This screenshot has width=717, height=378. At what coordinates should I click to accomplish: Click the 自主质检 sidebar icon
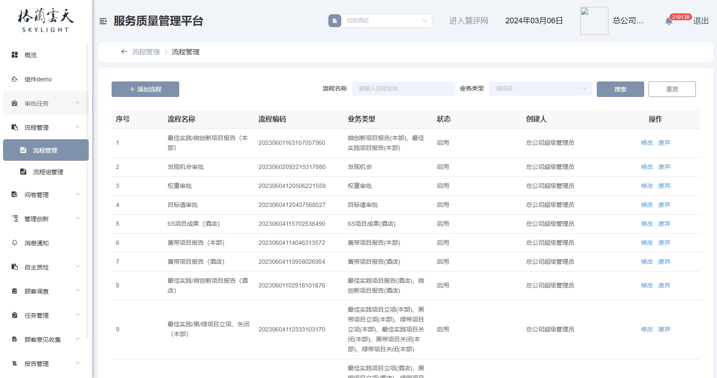pos(15,267)
